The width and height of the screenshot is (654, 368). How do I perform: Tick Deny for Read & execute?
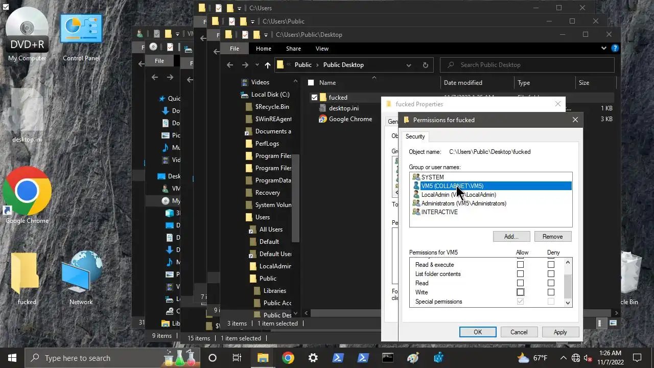click(551, 265)
